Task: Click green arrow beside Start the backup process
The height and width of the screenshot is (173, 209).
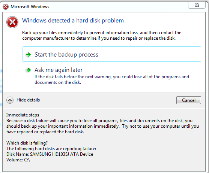Action: pyautogui.click(x=29, y=55)
